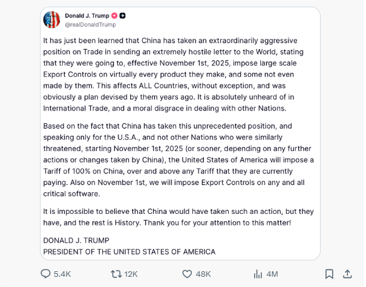Repost this post using the repost icon
The height and width of the screenshot is (287, 366).
(116, 274)
